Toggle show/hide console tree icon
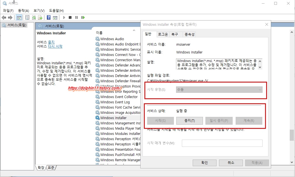 click(x=19, y=17)
